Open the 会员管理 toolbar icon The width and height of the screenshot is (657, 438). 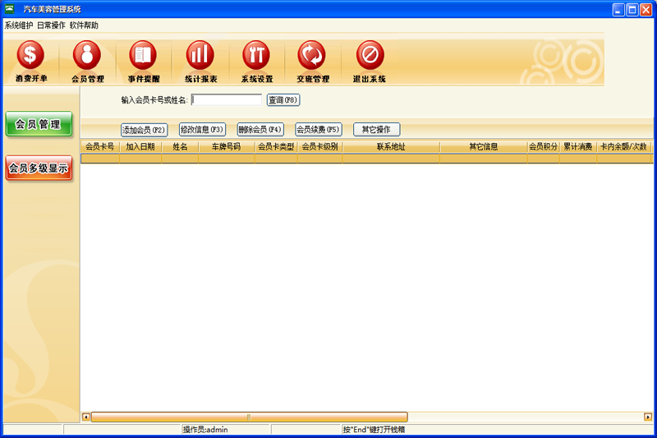click(x=87, y=55)
